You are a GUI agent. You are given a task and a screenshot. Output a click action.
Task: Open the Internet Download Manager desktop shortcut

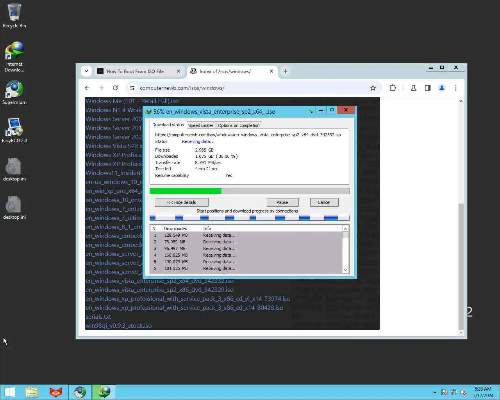(x=14, y=57)
